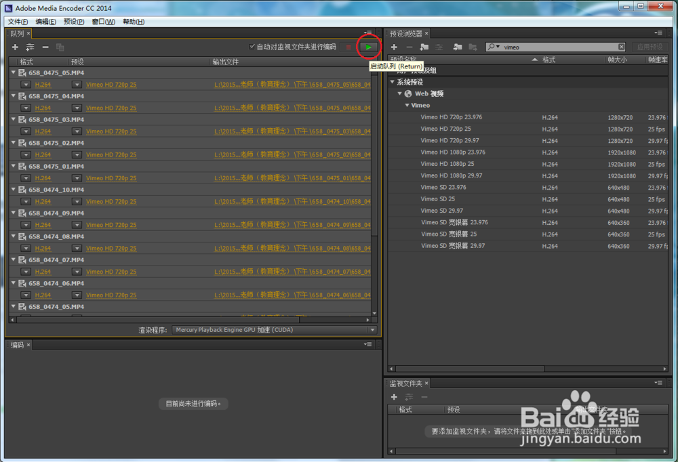Open the encoding panel flyout menu icon

tap(368, 344)
